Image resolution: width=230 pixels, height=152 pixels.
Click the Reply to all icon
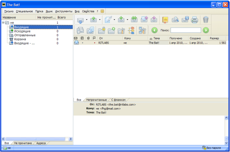click(134, 20)
